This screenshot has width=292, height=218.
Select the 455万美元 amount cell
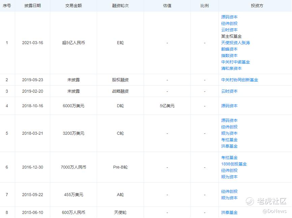pos(74,194)
